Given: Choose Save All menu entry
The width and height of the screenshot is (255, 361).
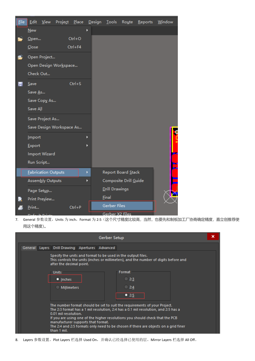Looking at the screenshot, I should 53,109.
